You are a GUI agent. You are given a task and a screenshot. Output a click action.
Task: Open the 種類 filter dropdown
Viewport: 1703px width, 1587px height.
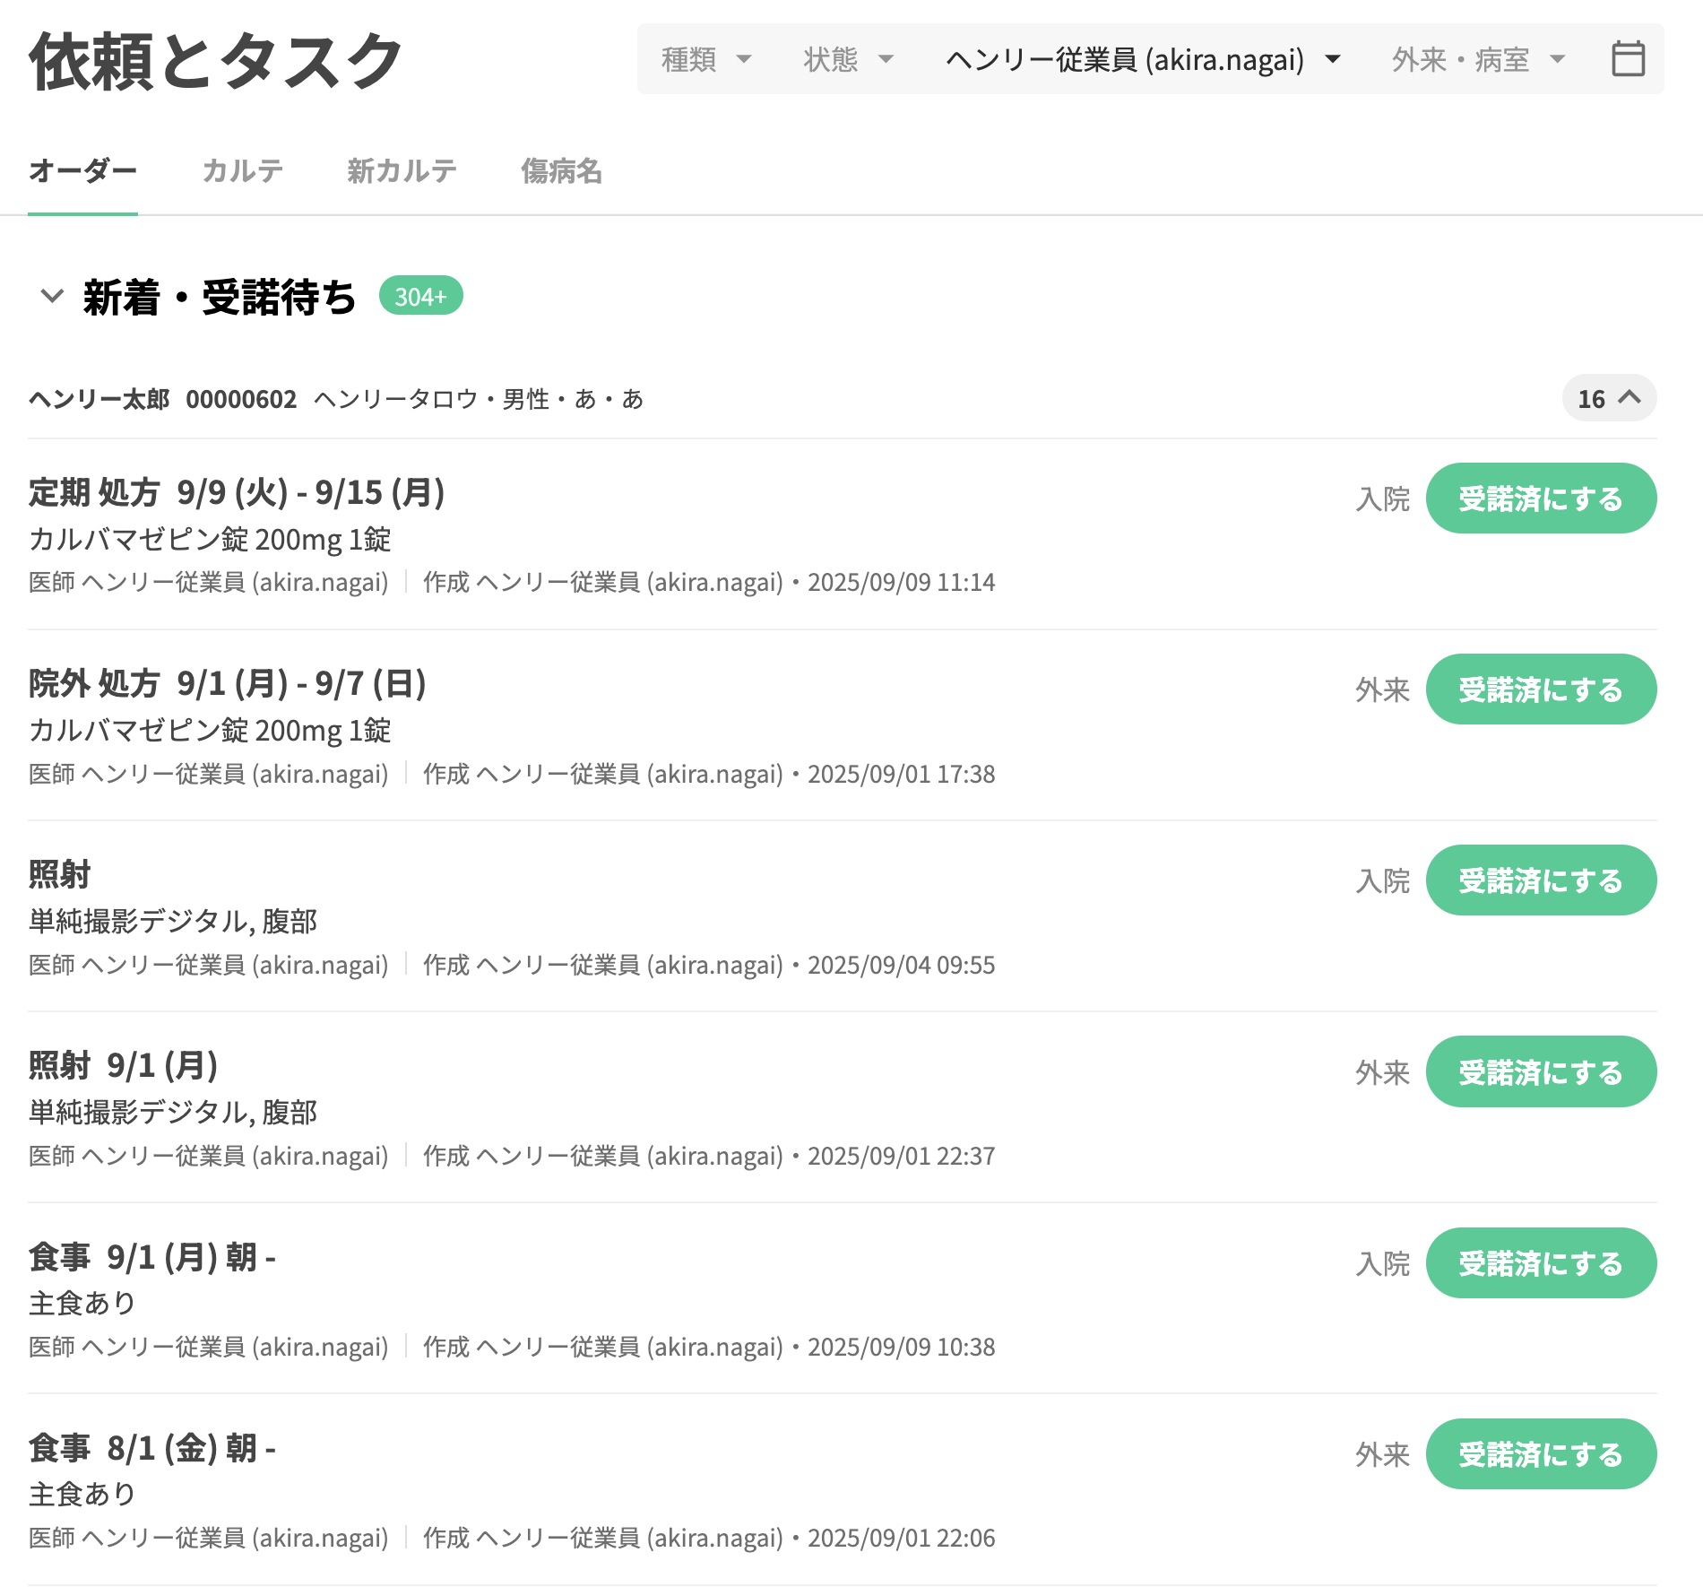(x=705, y=60)
